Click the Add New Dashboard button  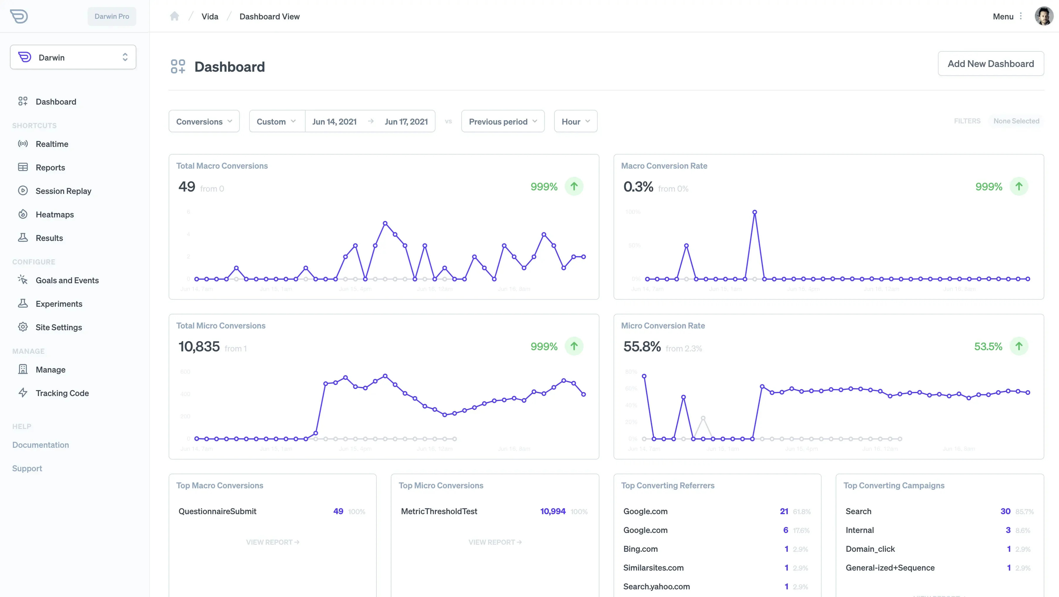[x=991, y=64]
